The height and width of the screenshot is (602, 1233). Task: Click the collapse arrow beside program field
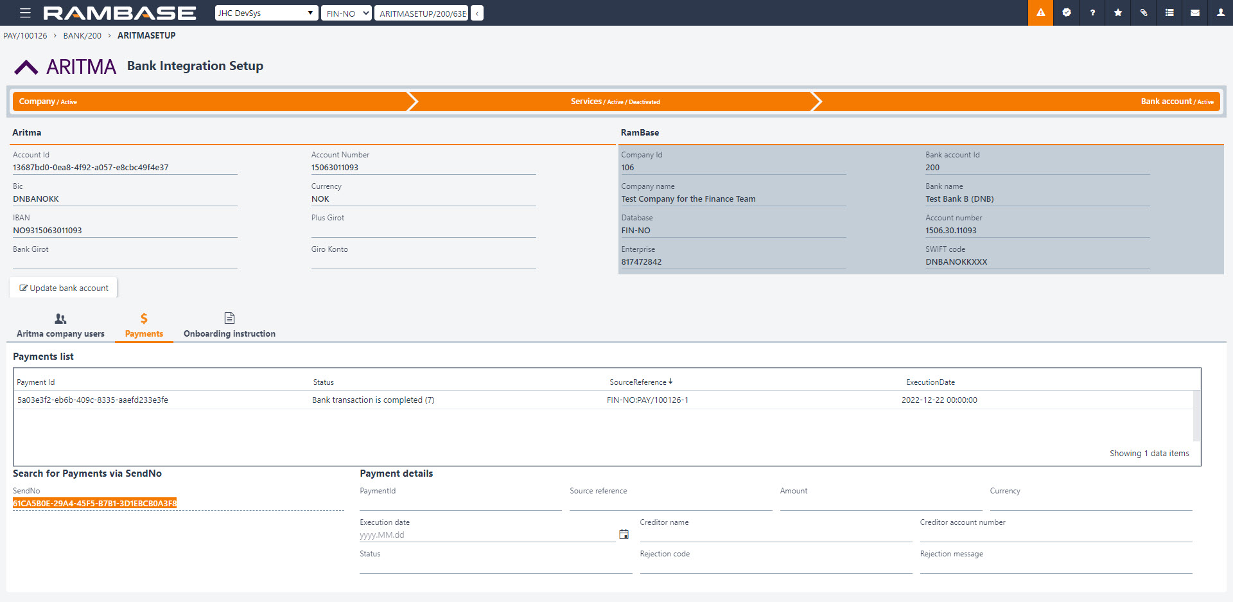477,13
